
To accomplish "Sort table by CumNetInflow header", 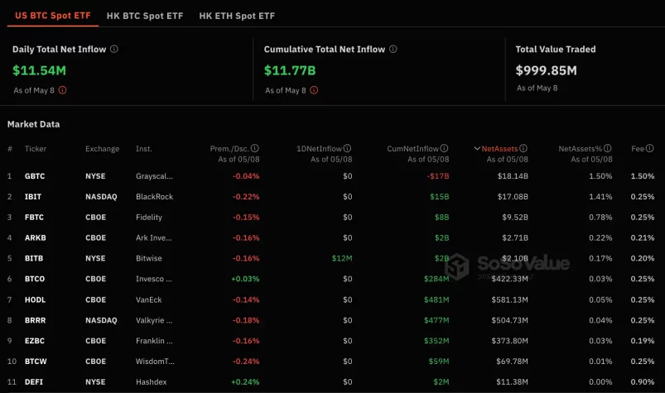I will [x=412, y=149].
